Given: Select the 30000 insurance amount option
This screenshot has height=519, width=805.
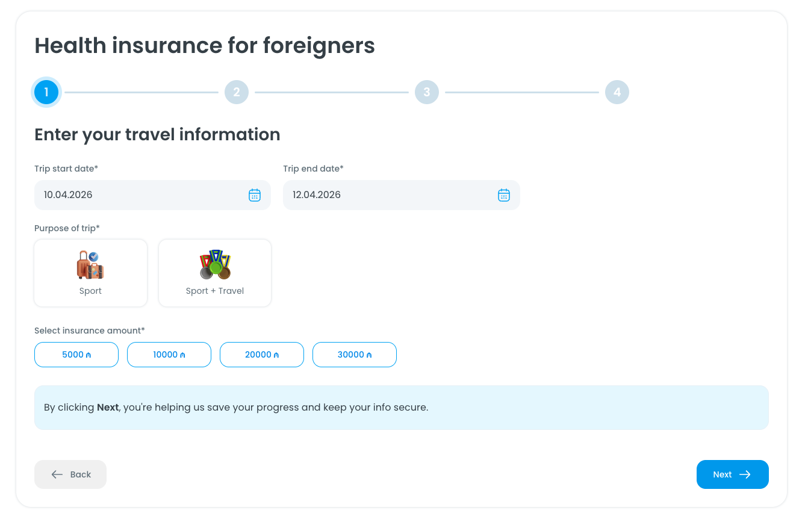Looking at the screenshot, I should pos(355,355).
